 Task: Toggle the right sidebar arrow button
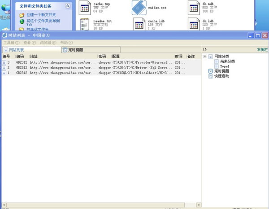pyautogui.click(x=205, y=49)
